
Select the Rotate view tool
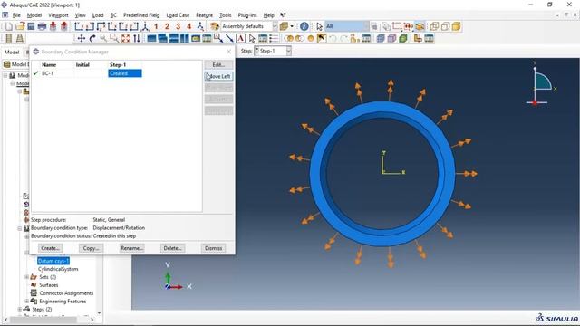[92, 38]
